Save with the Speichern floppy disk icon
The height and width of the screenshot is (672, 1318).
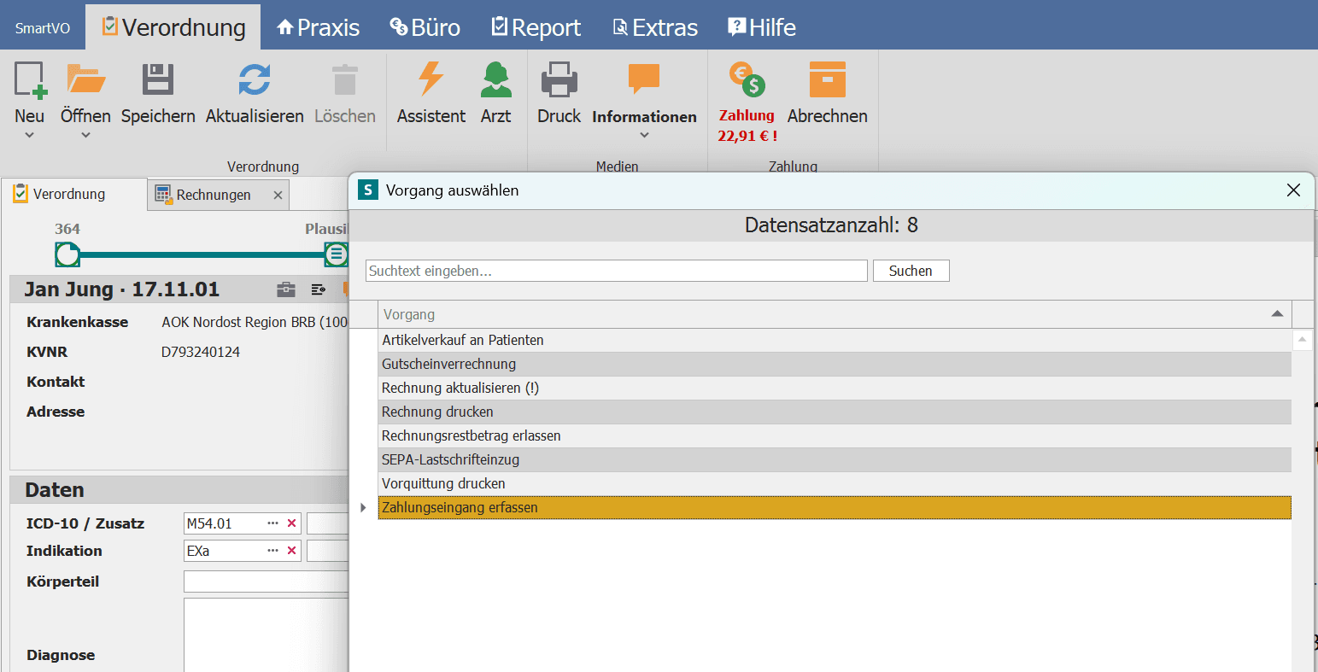pos(158,79)
